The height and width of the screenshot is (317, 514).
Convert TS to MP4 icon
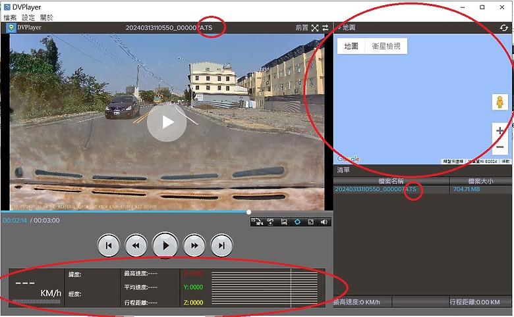tap(257, 222)
